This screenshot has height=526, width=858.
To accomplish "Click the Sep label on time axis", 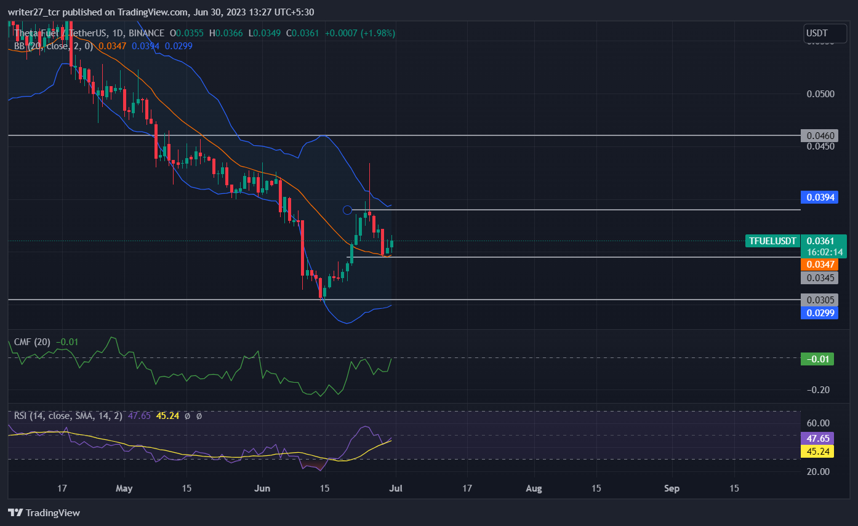I will [x=672, y=488].
